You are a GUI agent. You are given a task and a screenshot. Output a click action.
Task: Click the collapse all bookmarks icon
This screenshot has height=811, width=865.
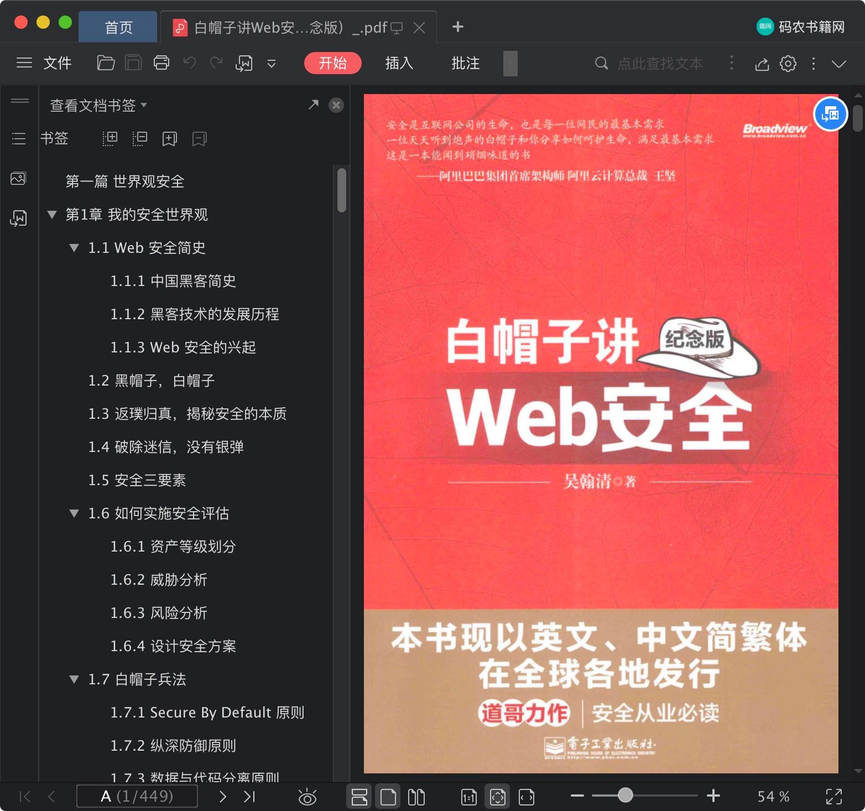tap(140, 138)
